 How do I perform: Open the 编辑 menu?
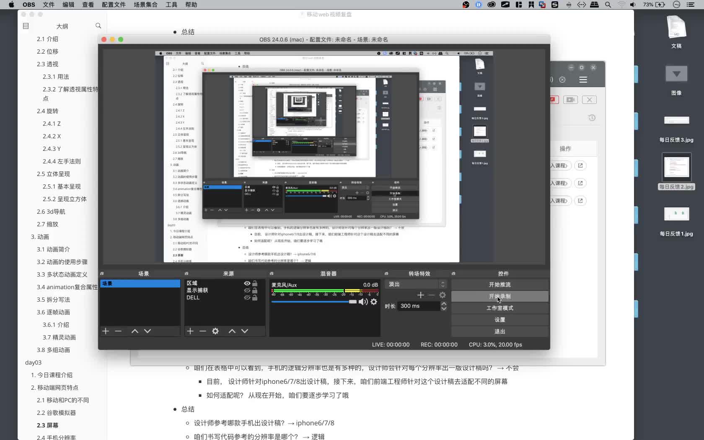[68, 5]
